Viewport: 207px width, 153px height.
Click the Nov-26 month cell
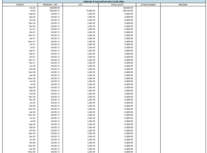pyautogui.click(x=32, y=23)
